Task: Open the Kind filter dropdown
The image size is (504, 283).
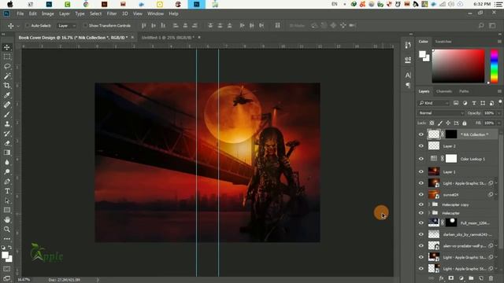Action: tap(434, 103)
